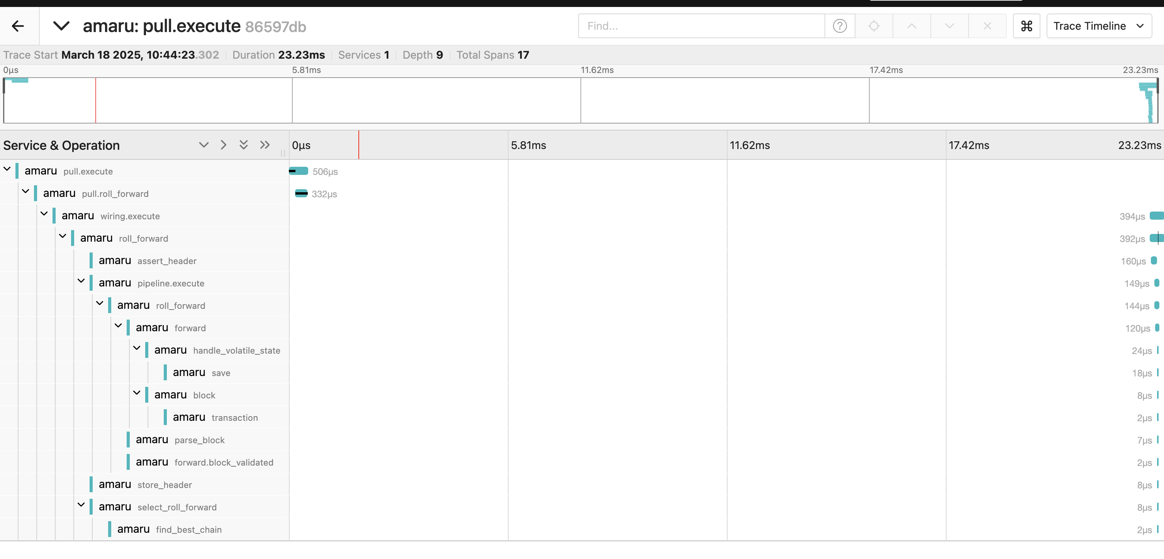
Task: Collapse all spans double-right chevron
Action: (265, 145)
